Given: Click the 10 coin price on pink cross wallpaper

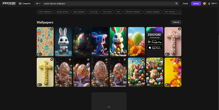Looking at the screenshot, I should (167, 54).
